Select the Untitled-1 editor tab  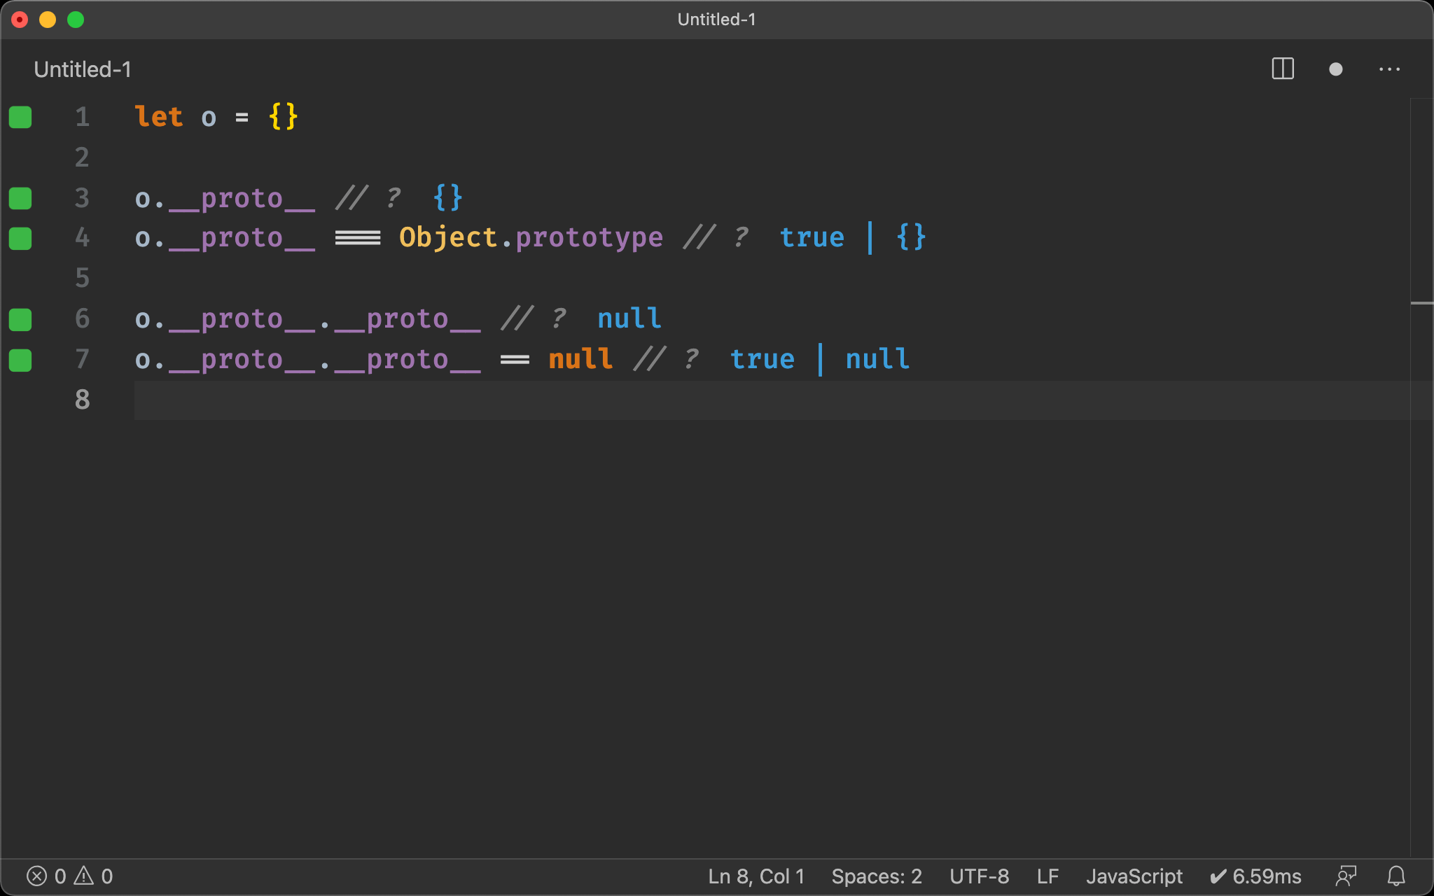(x=83, y=69)
